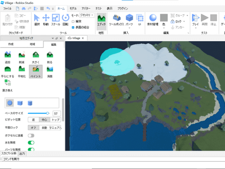Choose the sphere brush shape
225x169 pixels.
(10, 103)
